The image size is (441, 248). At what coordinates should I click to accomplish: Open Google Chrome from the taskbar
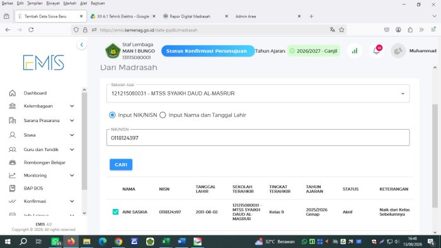tap(118, 242)
